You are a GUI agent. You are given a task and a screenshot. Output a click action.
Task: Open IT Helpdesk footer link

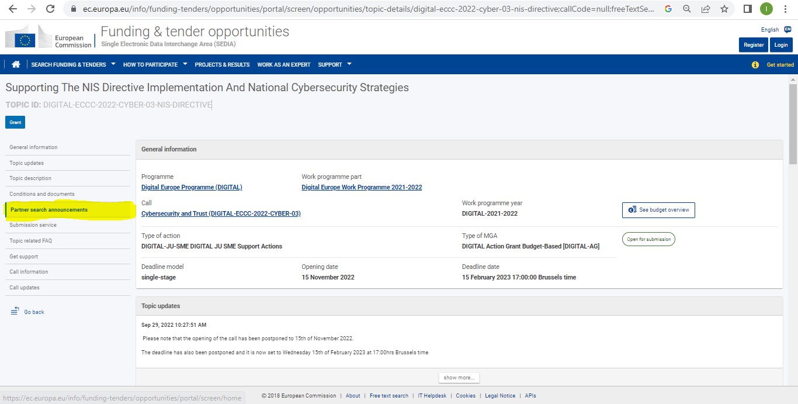click(432, 396)
